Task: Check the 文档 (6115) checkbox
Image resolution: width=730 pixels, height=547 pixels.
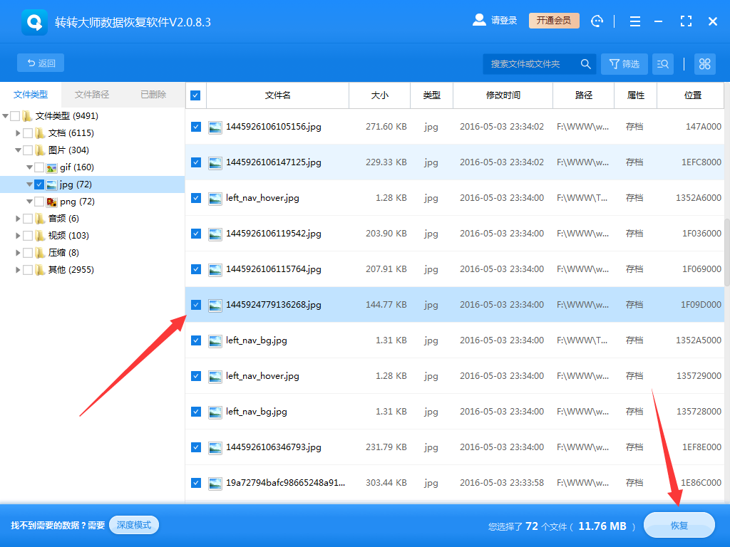Action: tap(28, 133)
